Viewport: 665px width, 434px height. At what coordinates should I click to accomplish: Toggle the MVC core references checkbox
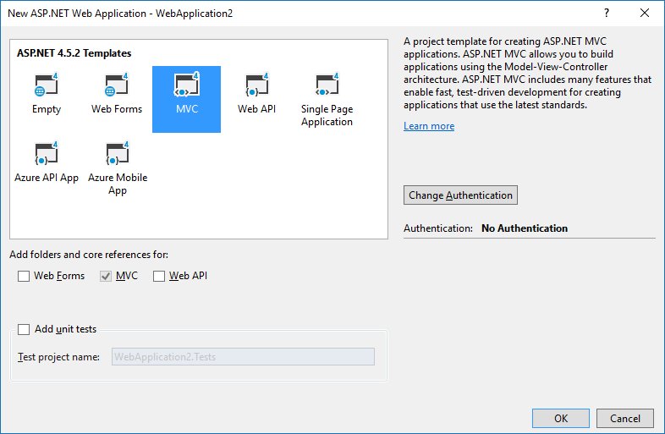click(x=106, y=276)
